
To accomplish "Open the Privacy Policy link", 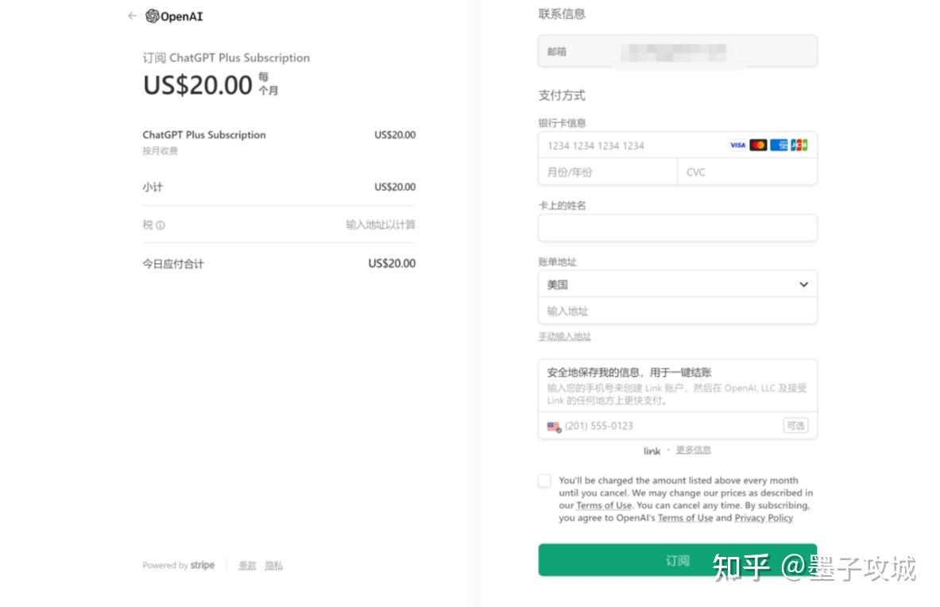I will pyautogui.click(x=764, y=518).
